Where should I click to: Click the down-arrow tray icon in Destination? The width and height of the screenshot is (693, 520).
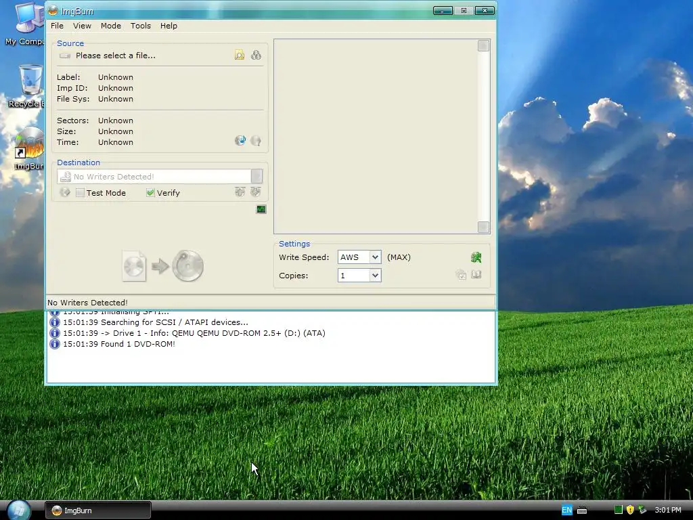pyautogui.click(x=255, y=192)
